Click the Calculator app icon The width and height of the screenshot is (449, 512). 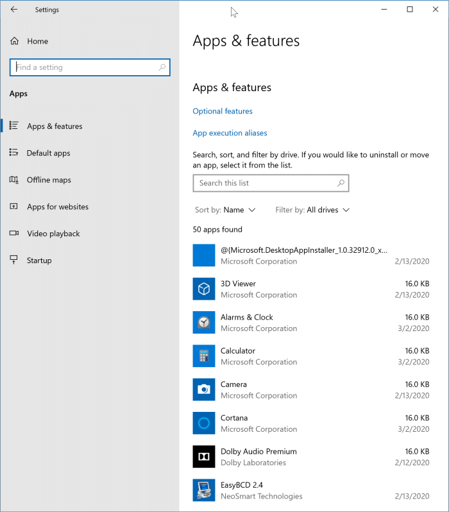[204, 356]
